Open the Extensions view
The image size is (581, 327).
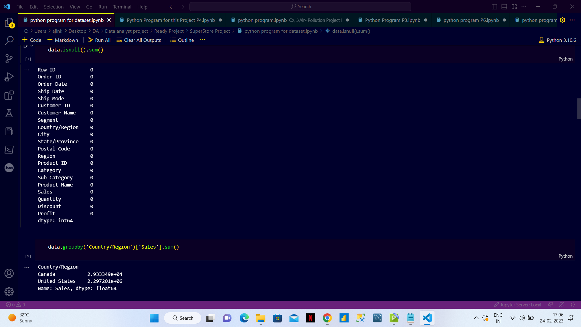coord(9,95)
